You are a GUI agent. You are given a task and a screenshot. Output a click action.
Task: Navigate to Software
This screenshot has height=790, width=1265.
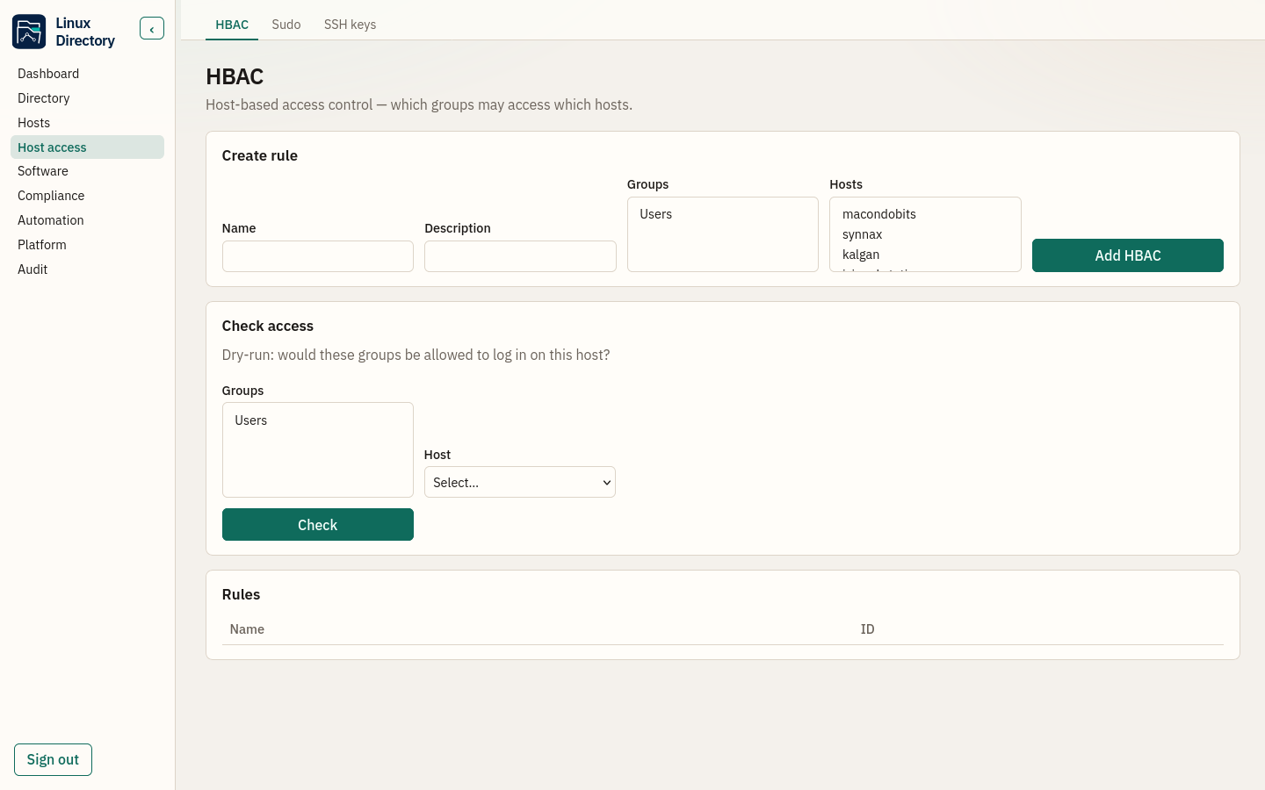[87, 171]
